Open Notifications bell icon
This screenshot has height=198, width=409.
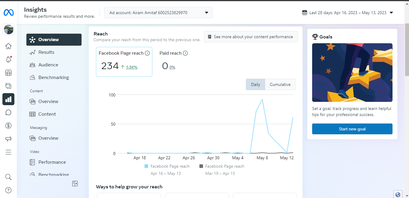click(8, 59)
